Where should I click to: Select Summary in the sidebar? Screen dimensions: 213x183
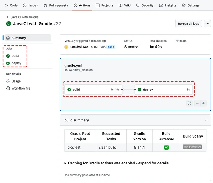pos(28,38)
